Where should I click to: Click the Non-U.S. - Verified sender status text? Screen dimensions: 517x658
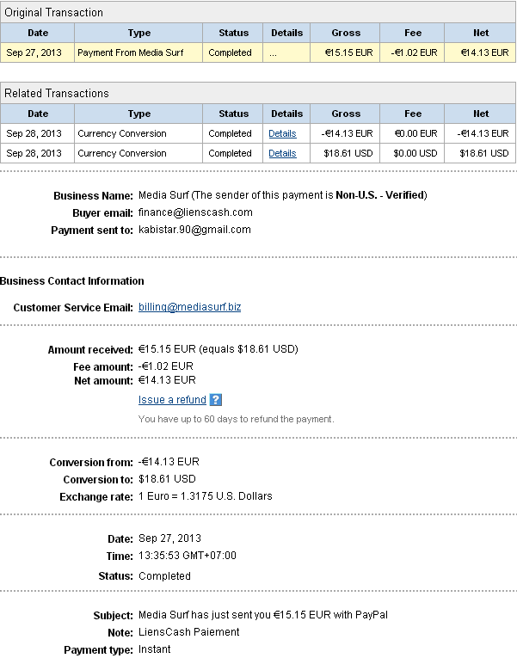tap(379, 195)
